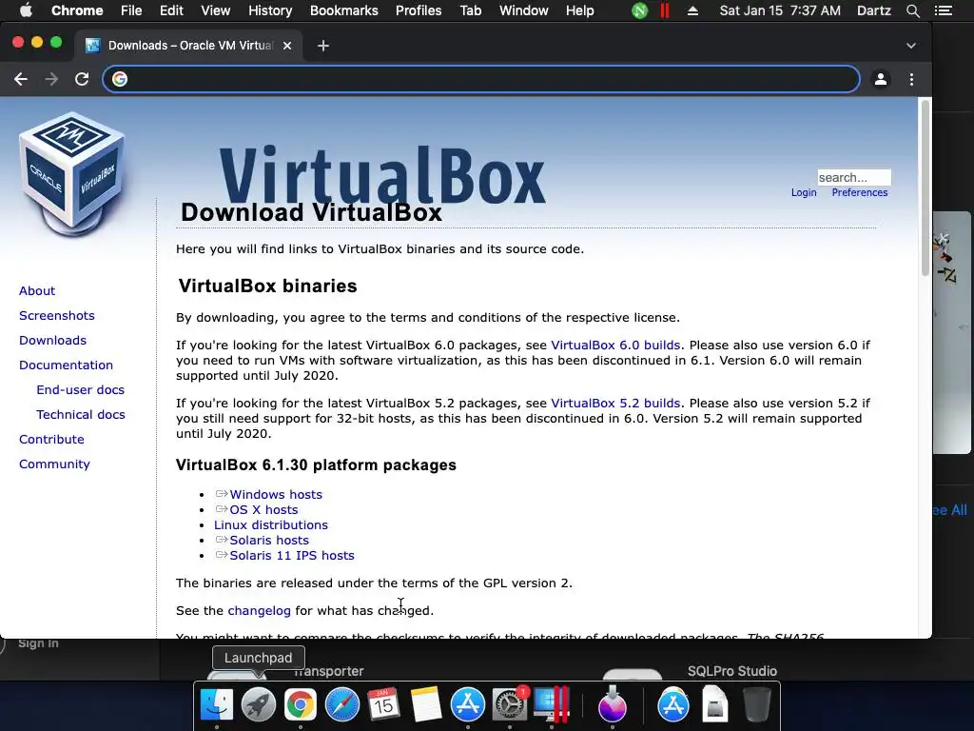Go to About in sidebar
This screenshot has height=731, width=974.
pyautogui.click(x=37, y=291)
